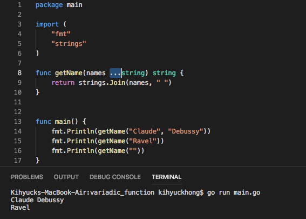Click line number 17 in the gutter
The image size is (306, 219).
click(x=18, y=161)
